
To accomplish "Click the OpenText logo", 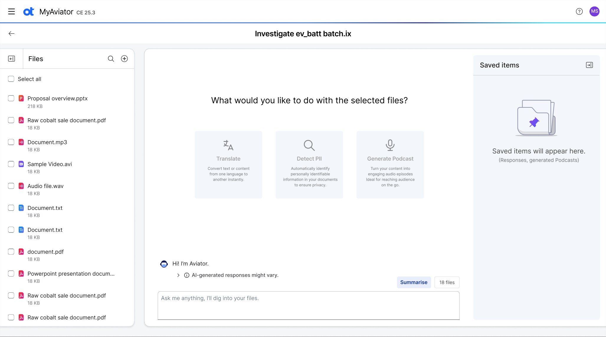I will coord(29,12).
